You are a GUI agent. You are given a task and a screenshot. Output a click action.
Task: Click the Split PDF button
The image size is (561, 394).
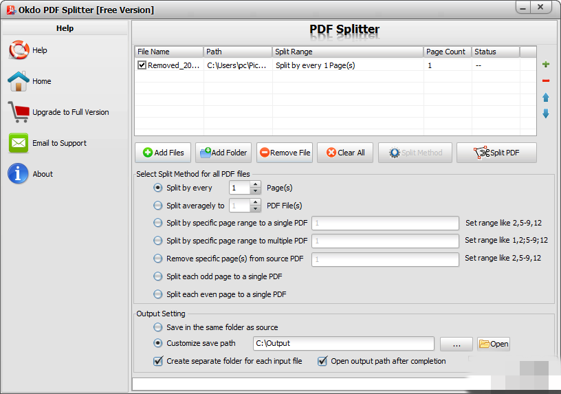click(x=496, y=153)
